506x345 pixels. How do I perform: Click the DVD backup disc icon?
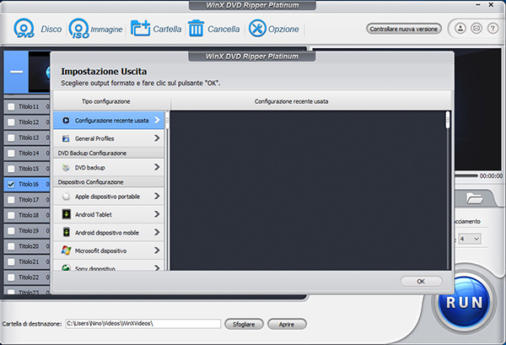[66, 168]
